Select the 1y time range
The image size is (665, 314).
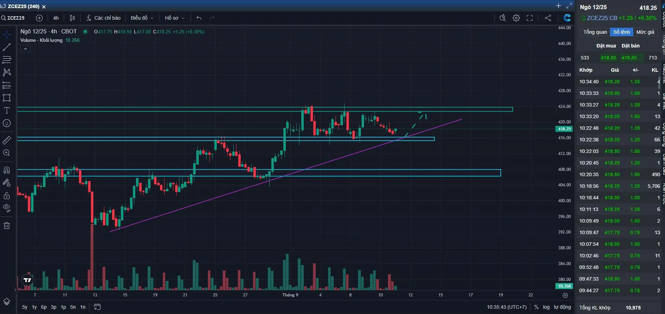34,307
